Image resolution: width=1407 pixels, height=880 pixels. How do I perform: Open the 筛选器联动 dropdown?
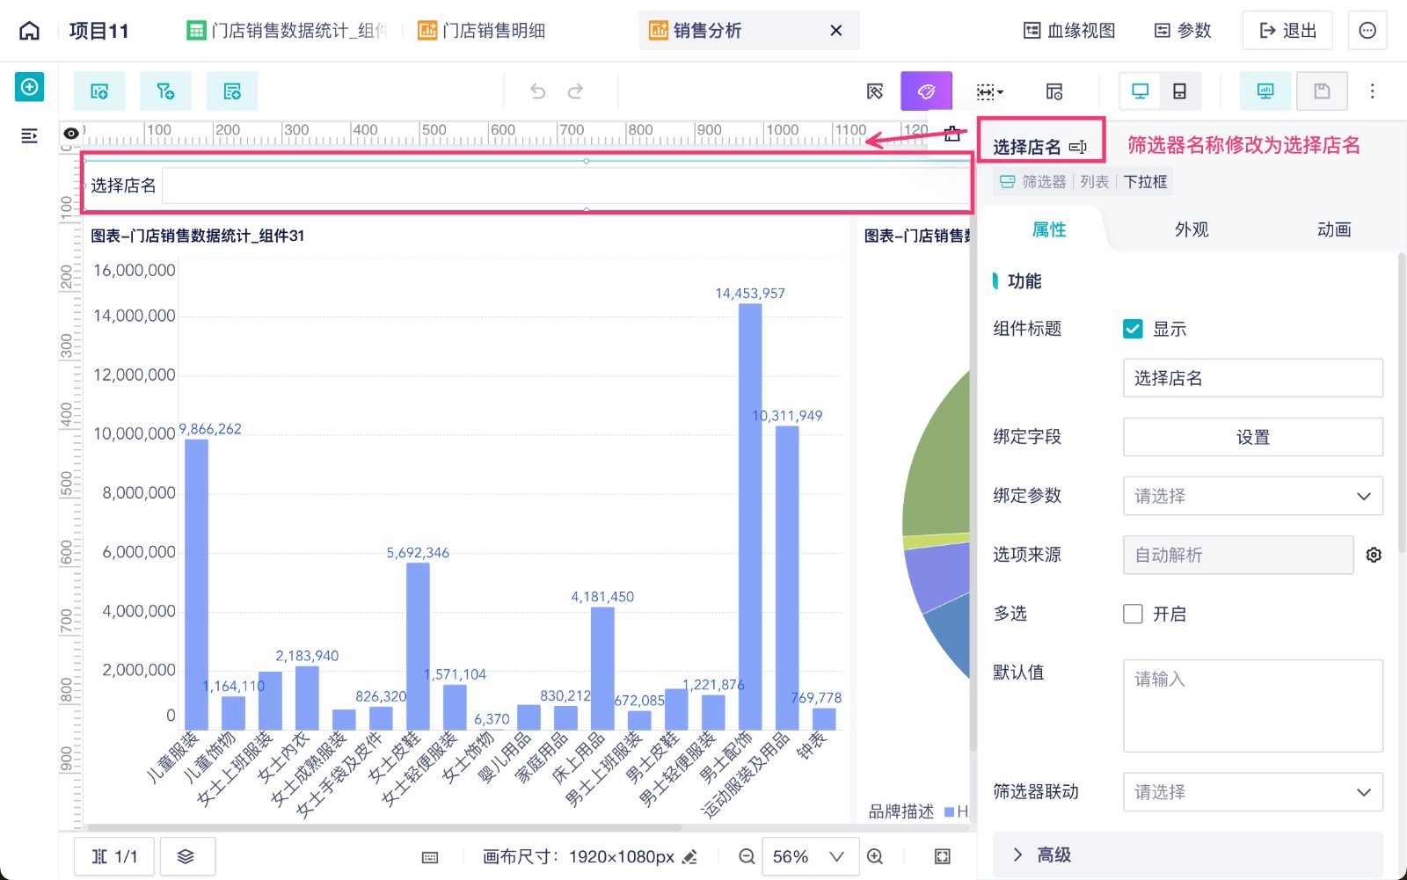click(x=1252, y=792)
